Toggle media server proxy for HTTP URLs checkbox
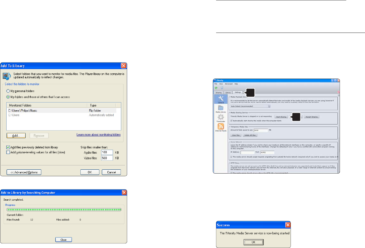Image resolution: width=365 pixels, height=248 pixels. point(231,173)
